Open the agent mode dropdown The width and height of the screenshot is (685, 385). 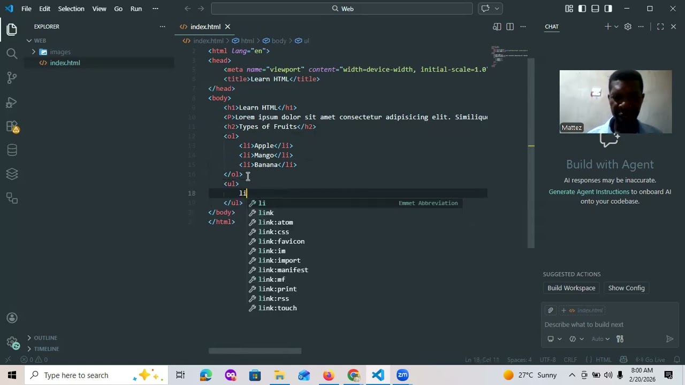576,339
